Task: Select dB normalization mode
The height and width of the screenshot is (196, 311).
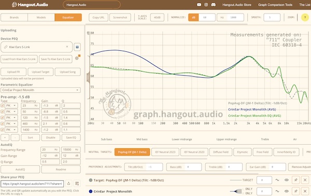Action: point(193,18)
